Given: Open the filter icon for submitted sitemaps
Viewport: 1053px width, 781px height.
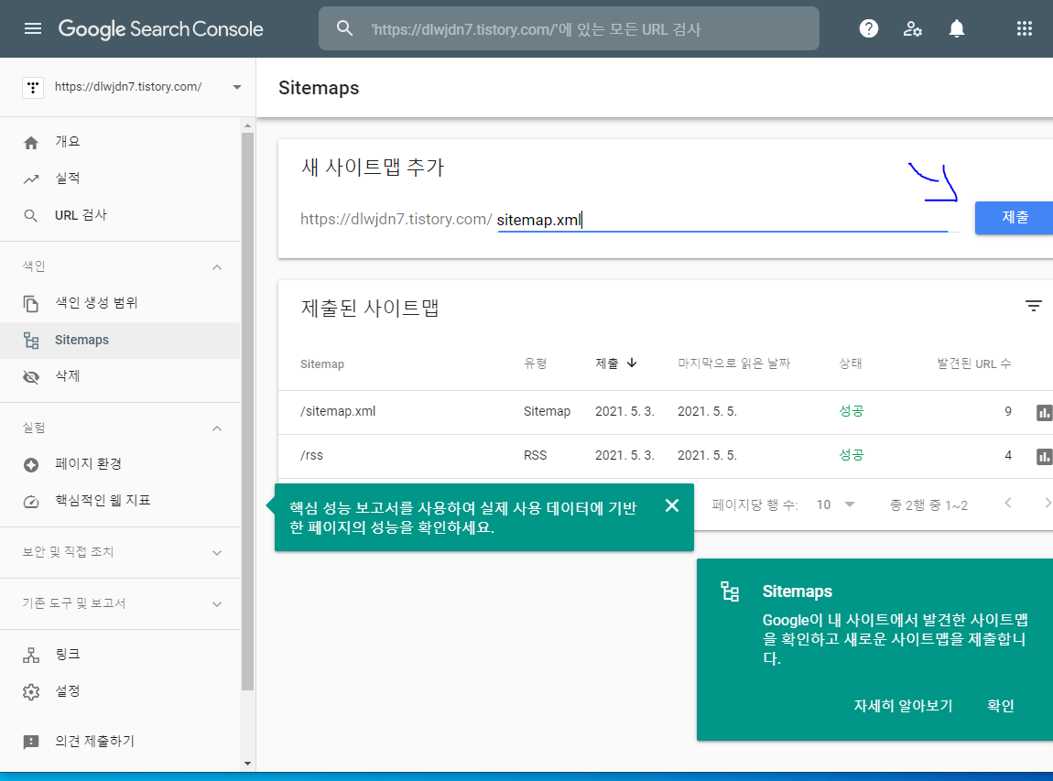Looking at the screenshot, I should (x=1034, y=306).
